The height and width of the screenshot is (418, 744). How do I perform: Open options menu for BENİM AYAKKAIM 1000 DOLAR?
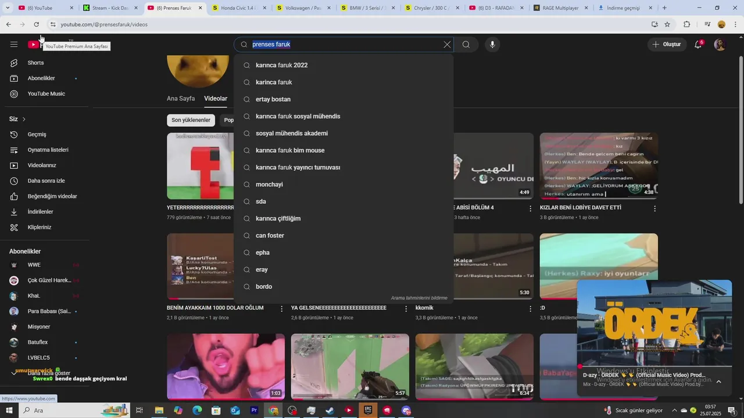(x=282, y=309)
